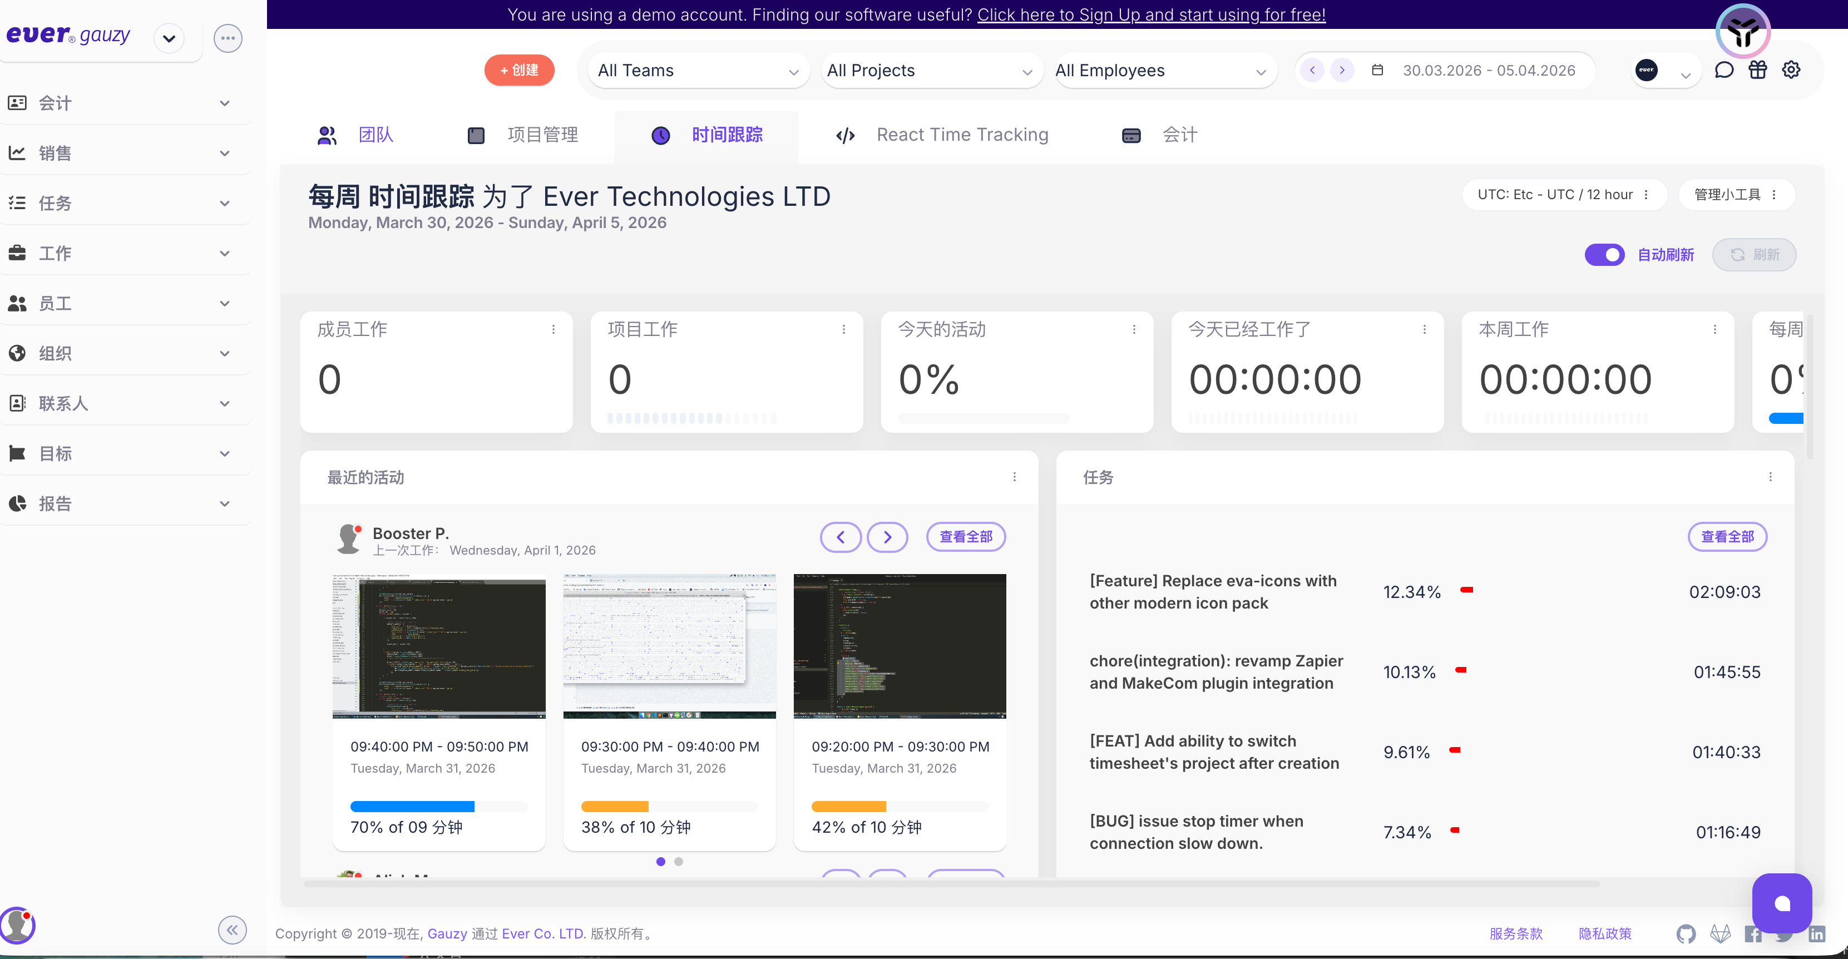Open the gift icon in header

pos(1758,70)
